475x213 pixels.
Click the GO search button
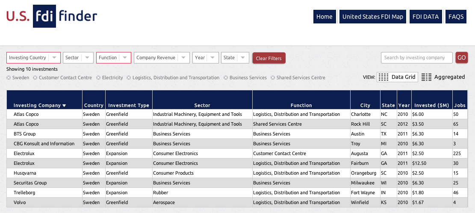tap(462, 58)
